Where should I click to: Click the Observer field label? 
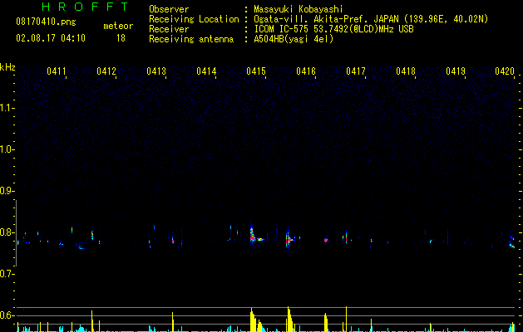coord(169,9)
